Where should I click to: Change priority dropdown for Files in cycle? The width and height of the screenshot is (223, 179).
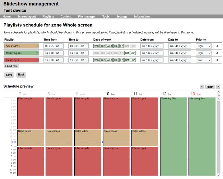(204, 60)
